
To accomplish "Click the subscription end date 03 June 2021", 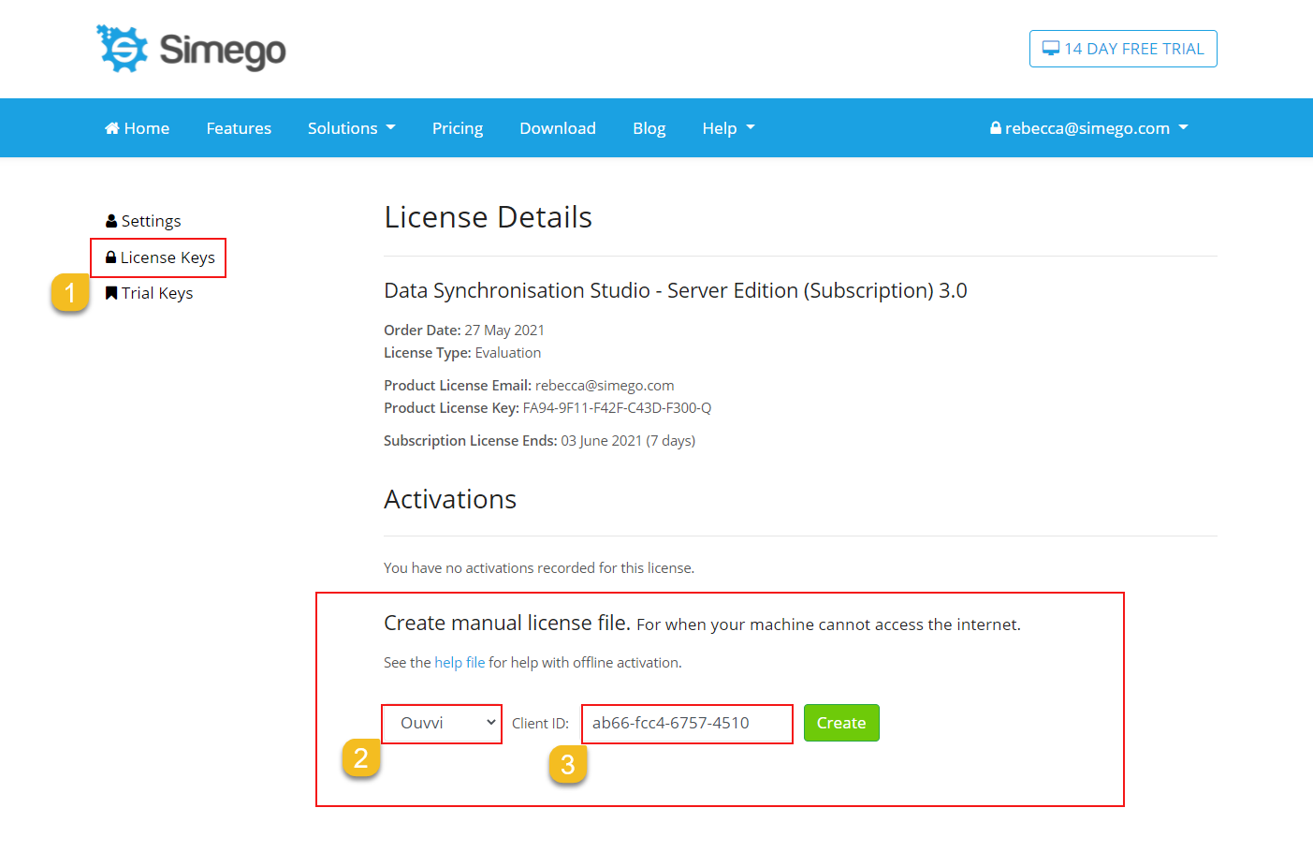I will pos(602,441).
